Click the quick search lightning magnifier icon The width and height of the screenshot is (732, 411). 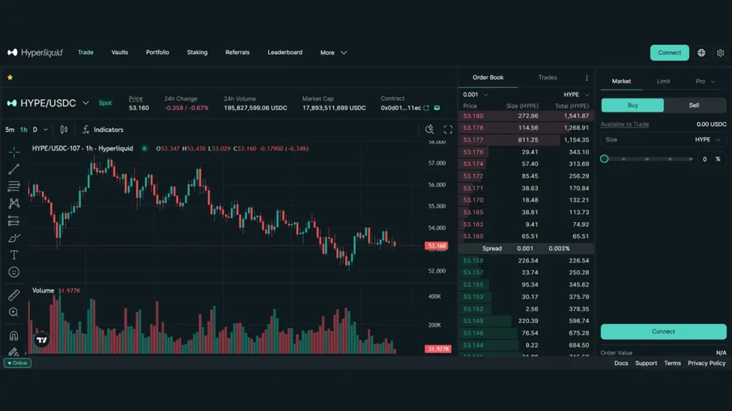(430, 130)
